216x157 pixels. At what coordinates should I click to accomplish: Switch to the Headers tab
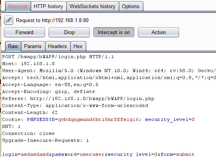point(57,46)
